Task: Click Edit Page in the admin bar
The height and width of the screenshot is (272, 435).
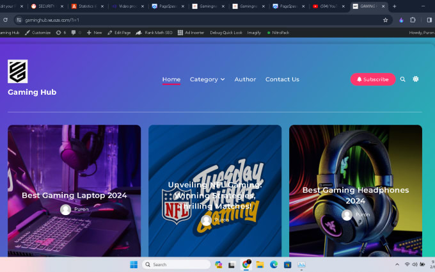Action: tap(119, 33)
